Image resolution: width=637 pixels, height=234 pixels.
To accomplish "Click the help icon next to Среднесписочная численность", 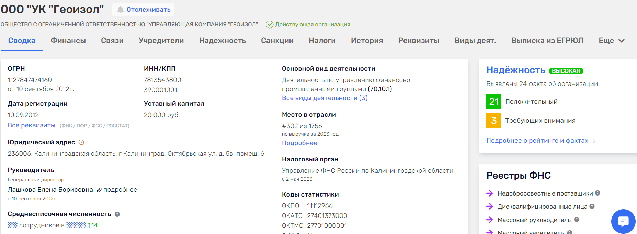I will coord(117,214).
